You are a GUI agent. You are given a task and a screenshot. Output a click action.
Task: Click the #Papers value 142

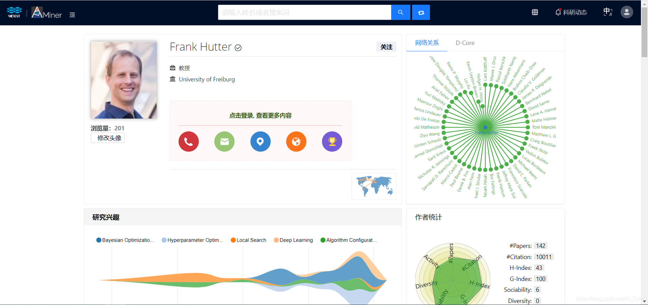tap(541, 246)
